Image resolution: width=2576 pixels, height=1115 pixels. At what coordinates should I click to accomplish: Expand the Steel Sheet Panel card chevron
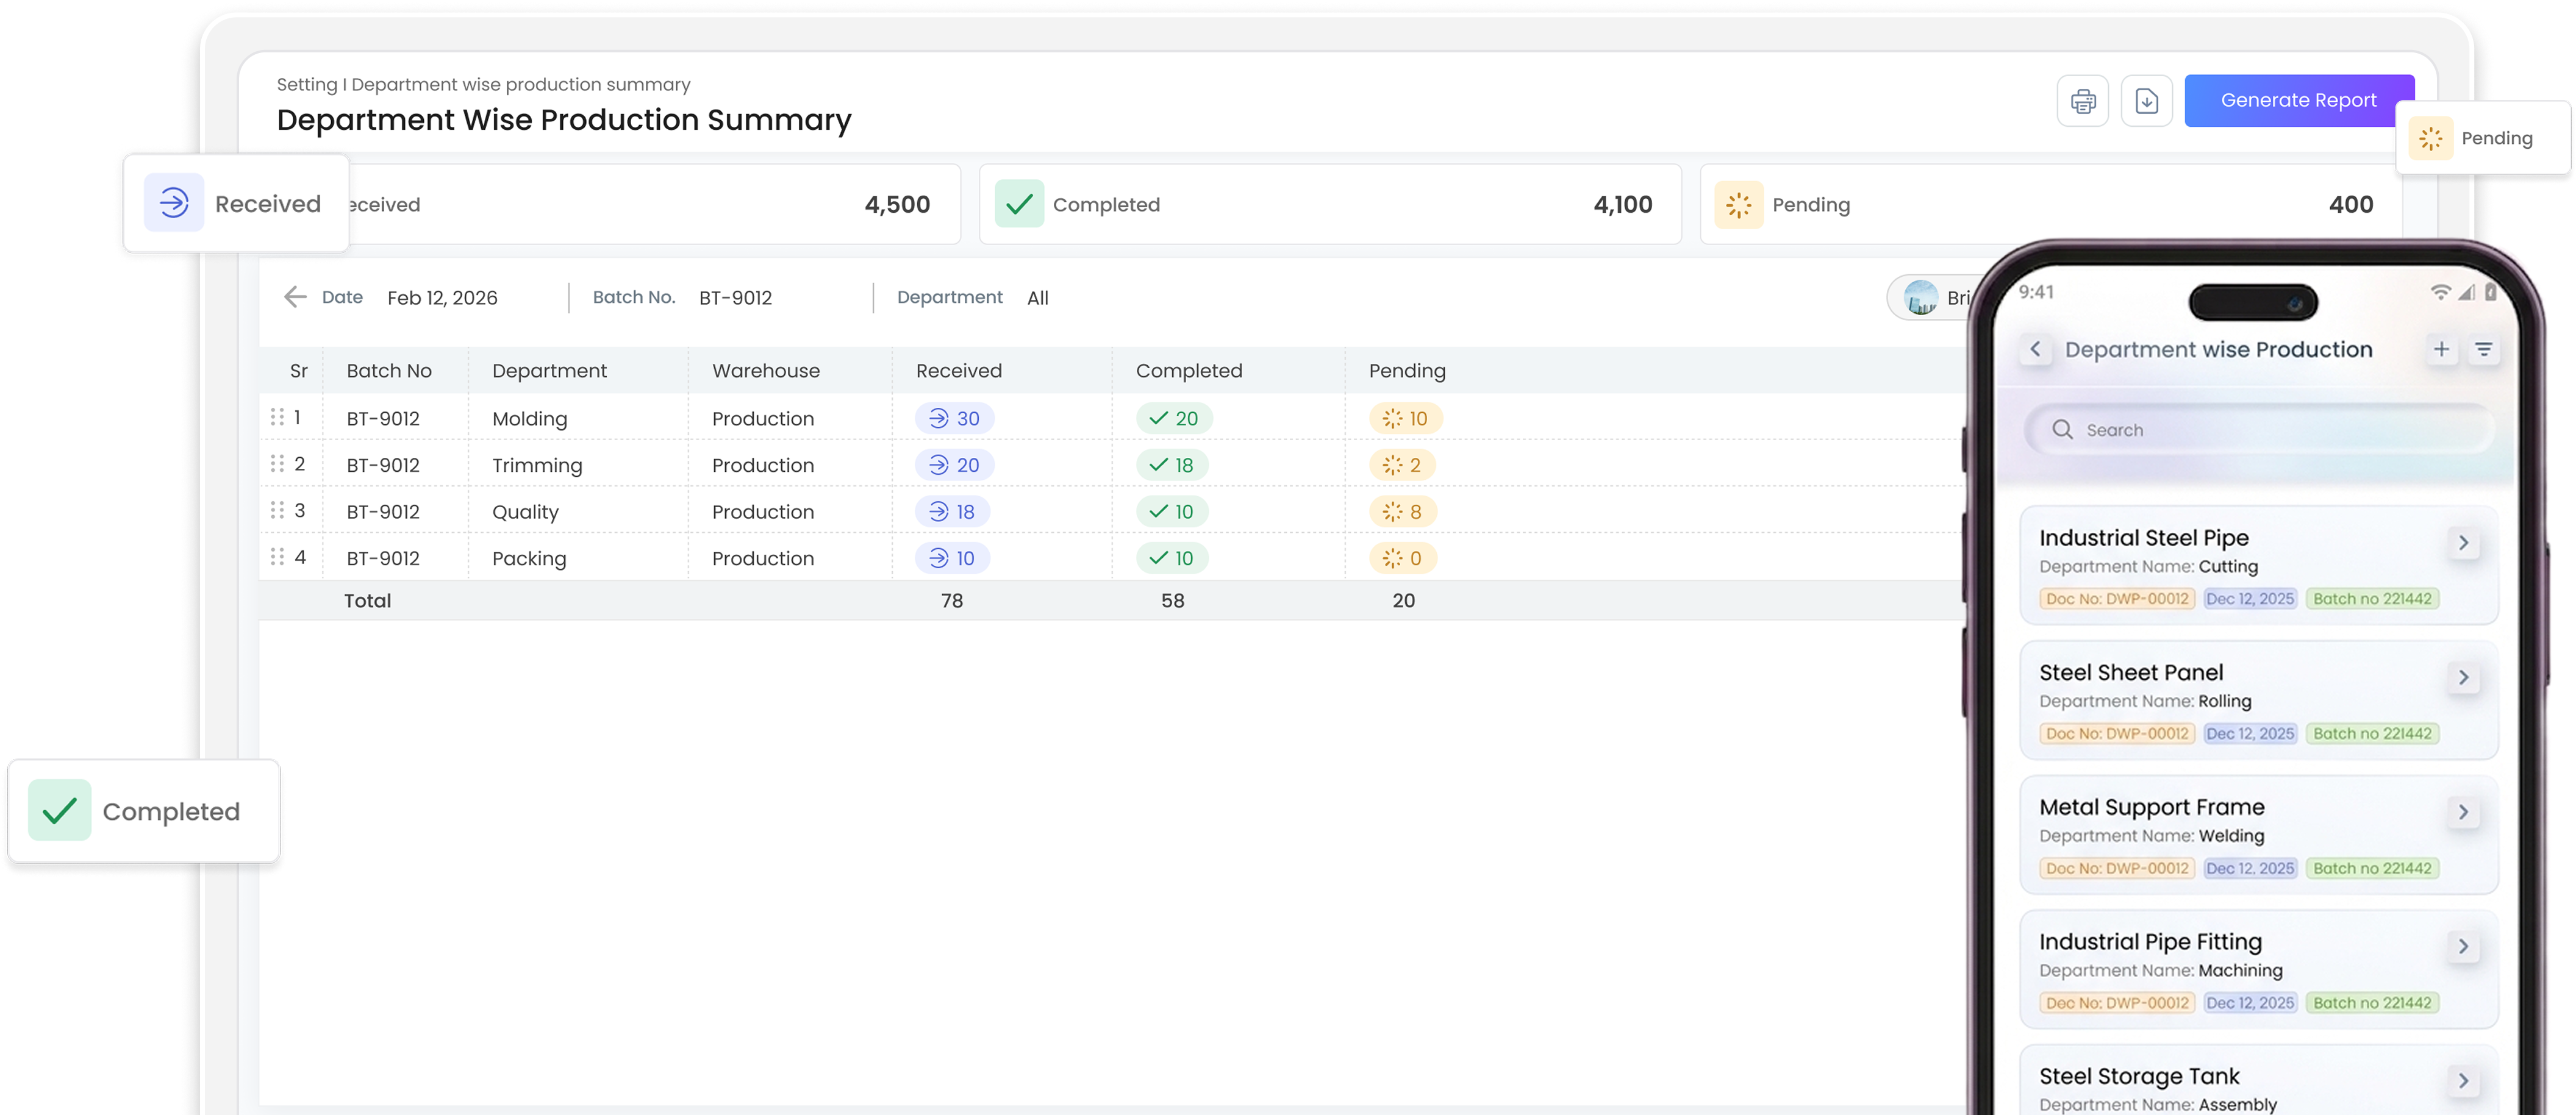[2464, 678]
